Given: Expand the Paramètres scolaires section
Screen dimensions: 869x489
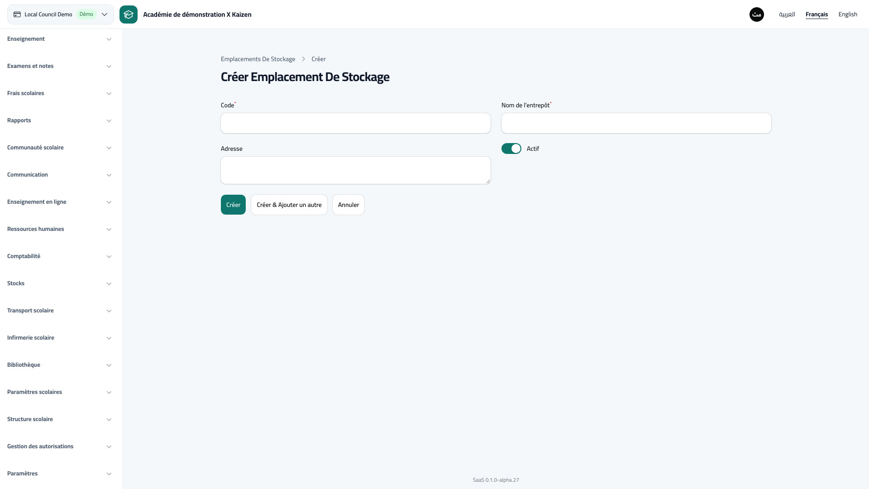Looking at the screenshot, I should [x=59, y=392].
